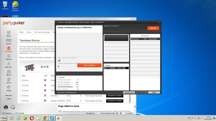Click the playing cards icon at bottom left
The height and width of the screenshot is (121, 216).
pos(13,107)
